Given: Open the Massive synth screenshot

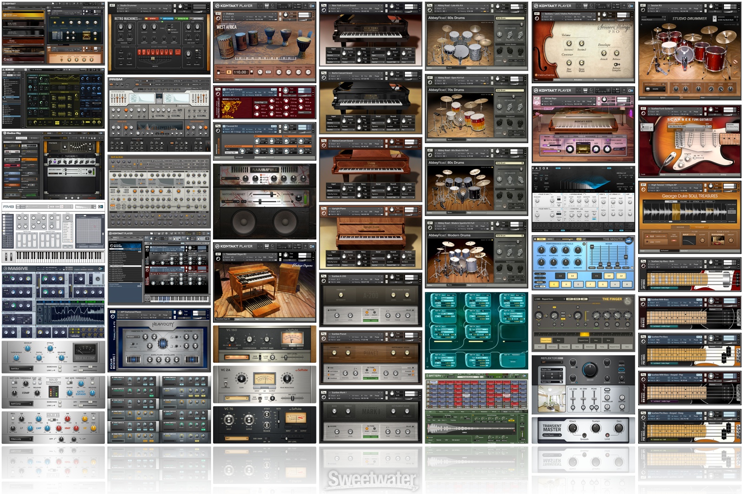Looking at the screenshot, I should tap(53, 302).
